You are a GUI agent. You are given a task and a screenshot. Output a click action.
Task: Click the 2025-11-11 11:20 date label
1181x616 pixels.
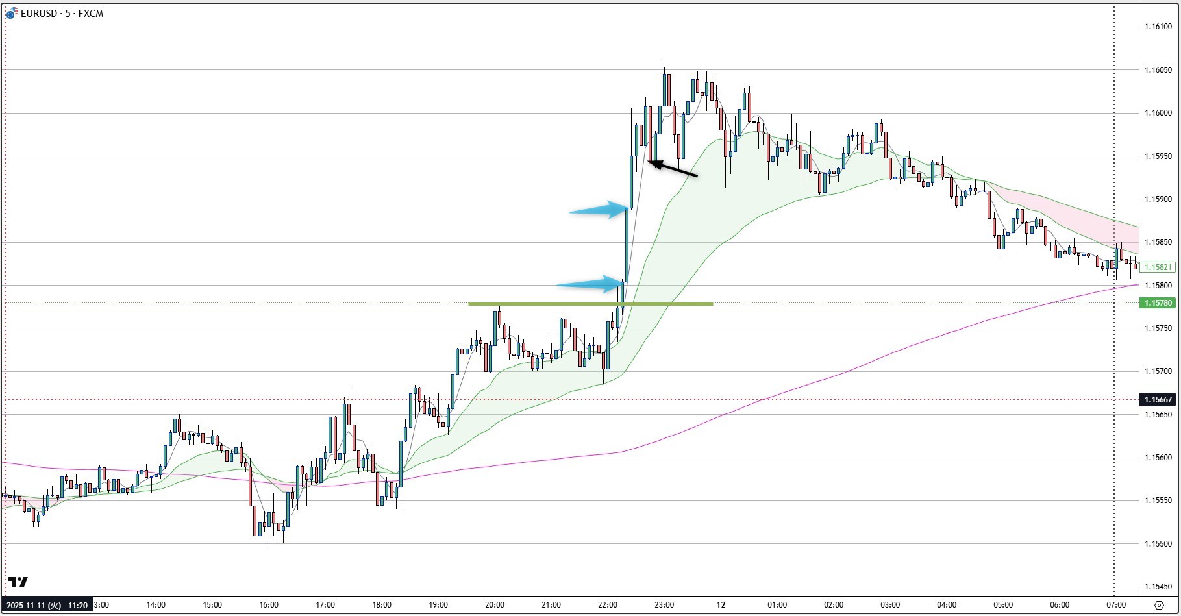point(47,605)
